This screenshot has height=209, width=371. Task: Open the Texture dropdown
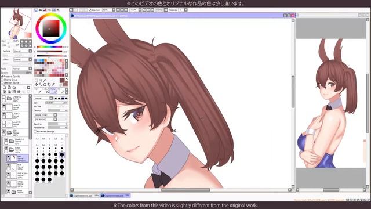(23, 51)
